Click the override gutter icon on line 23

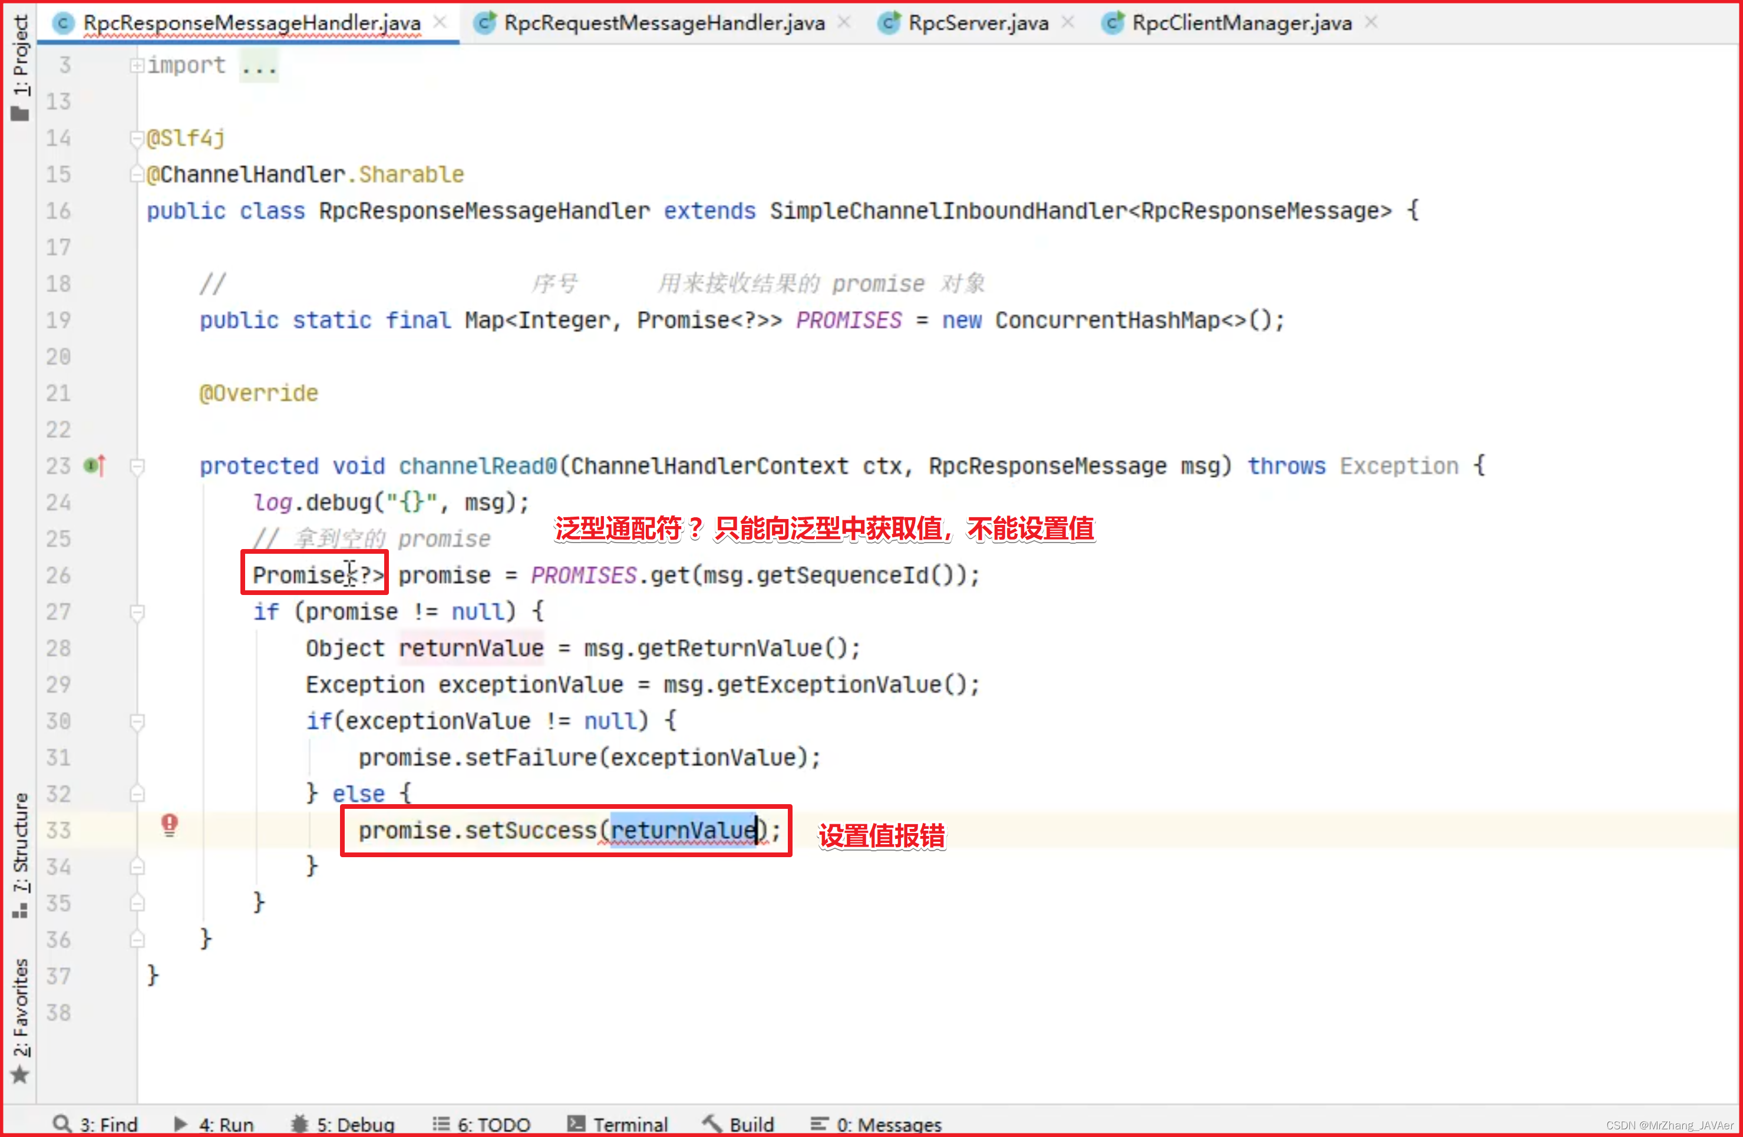[94, 465]
